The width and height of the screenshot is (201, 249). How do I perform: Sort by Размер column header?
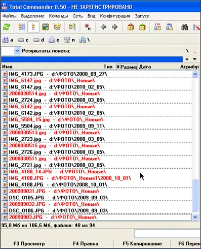[x=127, y=67]
